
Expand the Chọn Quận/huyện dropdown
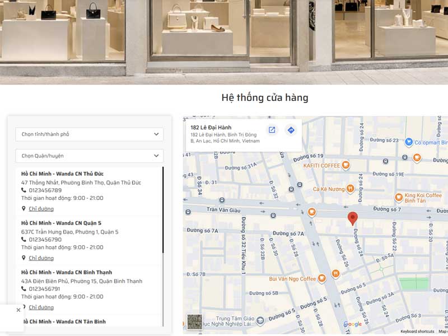tap(90, 156)
